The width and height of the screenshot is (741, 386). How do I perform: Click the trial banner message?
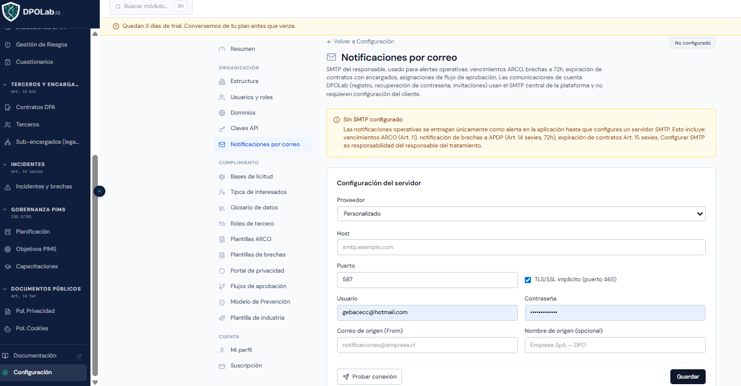(x=209, y=26)
